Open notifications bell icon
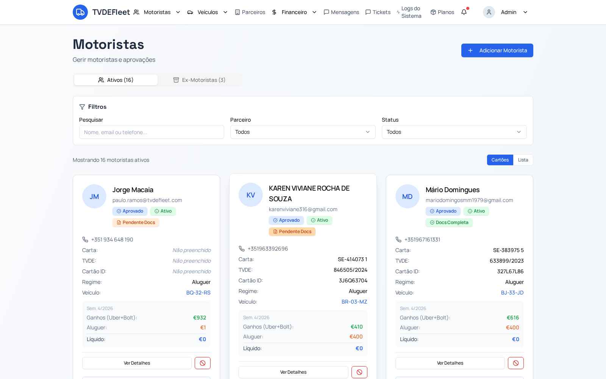The image size is (606, 379). click(464, 12)
